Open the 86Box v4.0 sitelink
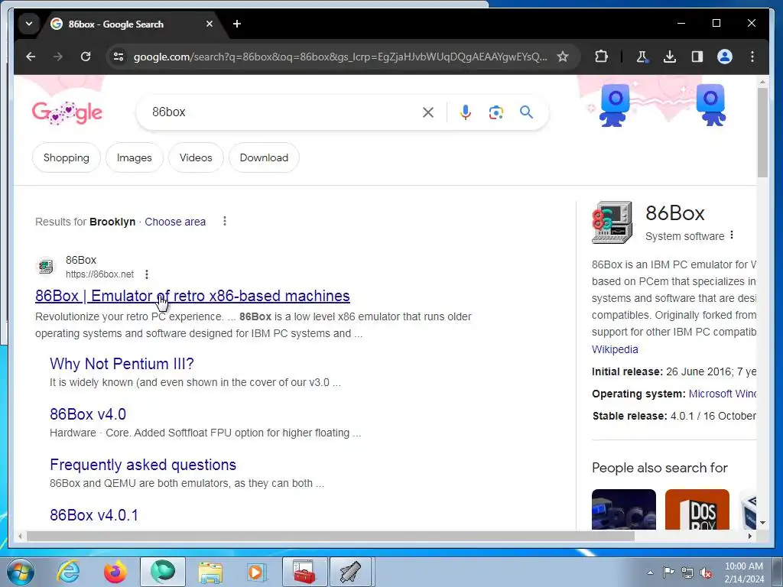This screenshot has width=783, height=587. tap(88, 414)
